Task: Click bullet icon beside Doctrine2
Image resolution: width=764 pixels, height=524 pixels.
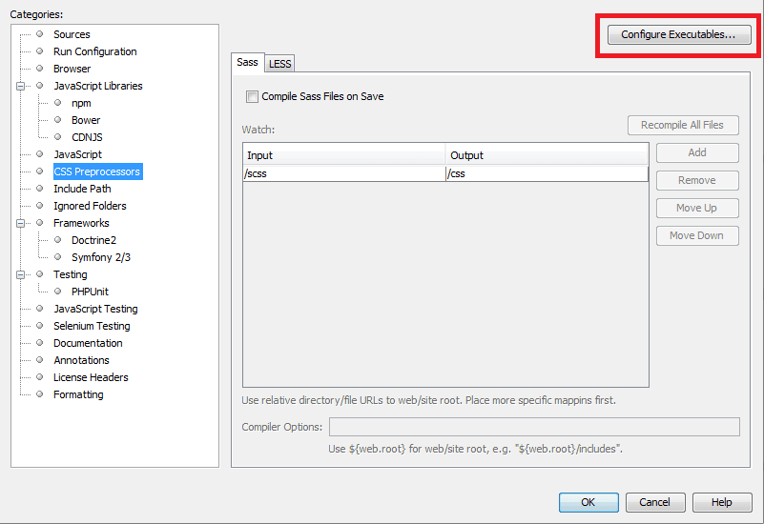Action: pos(58,240)
